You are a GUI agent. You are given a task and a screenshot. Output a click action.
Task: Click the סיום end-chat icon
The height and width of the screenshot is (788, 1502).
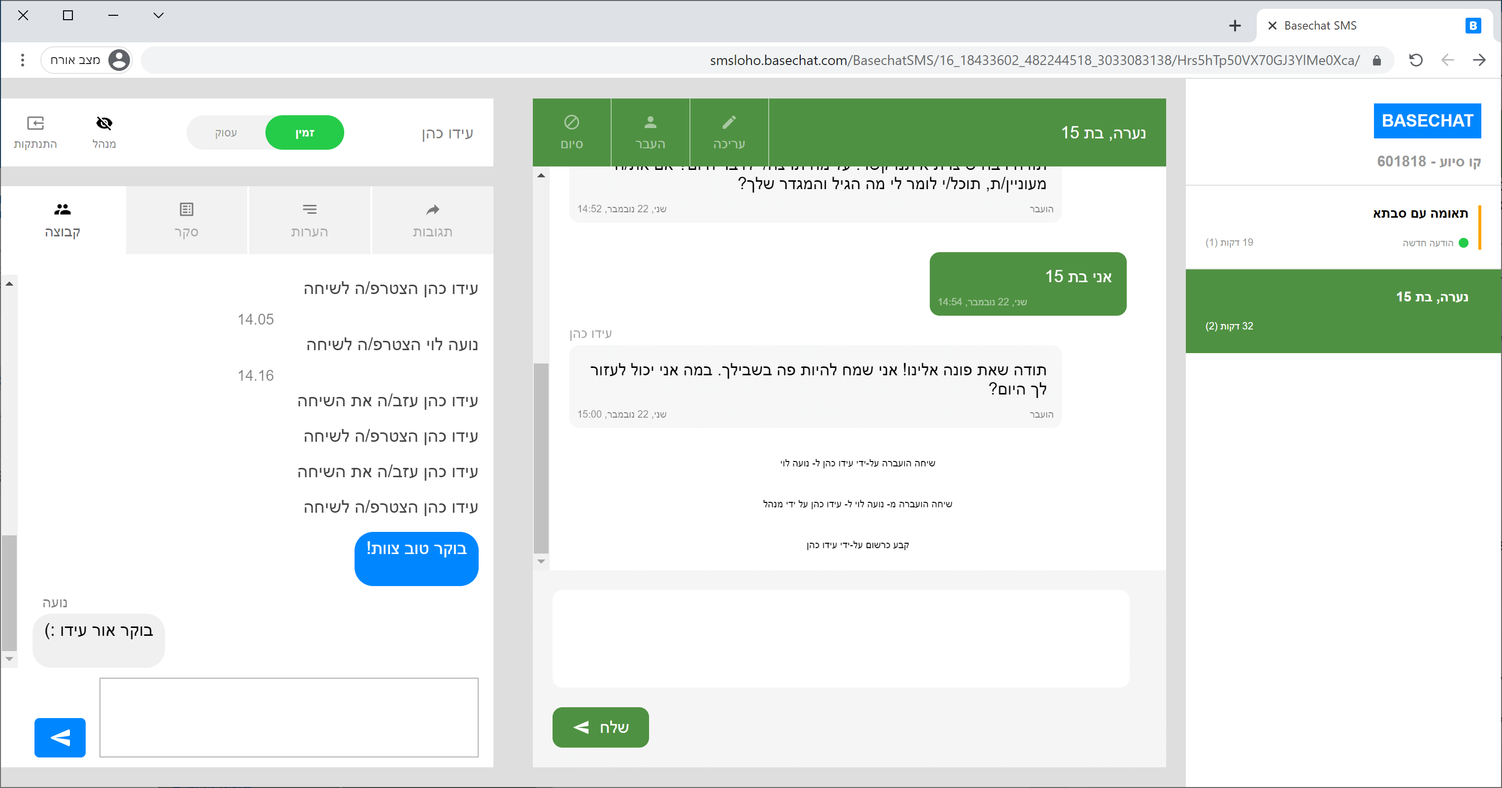571,123
